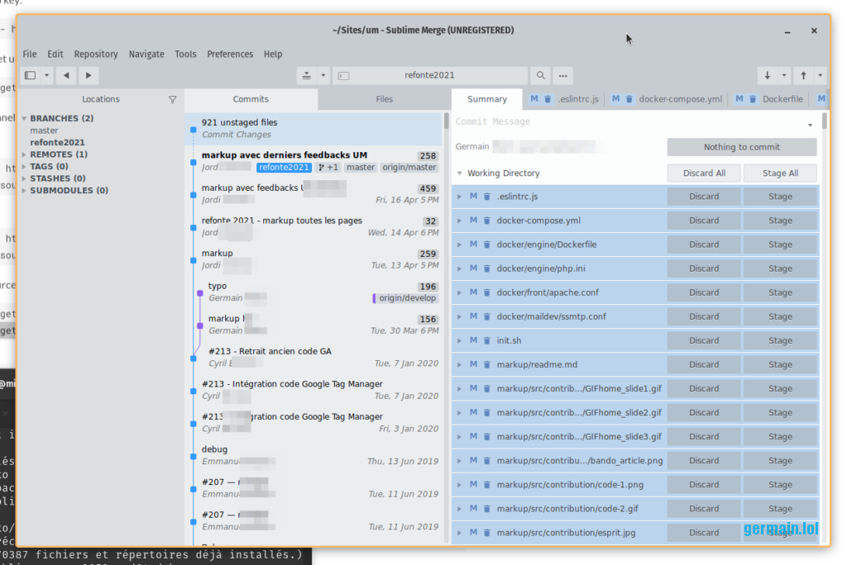Click trash icon beside docker-compose.yml row
This screenshot has height=565, width=847.
486,221
